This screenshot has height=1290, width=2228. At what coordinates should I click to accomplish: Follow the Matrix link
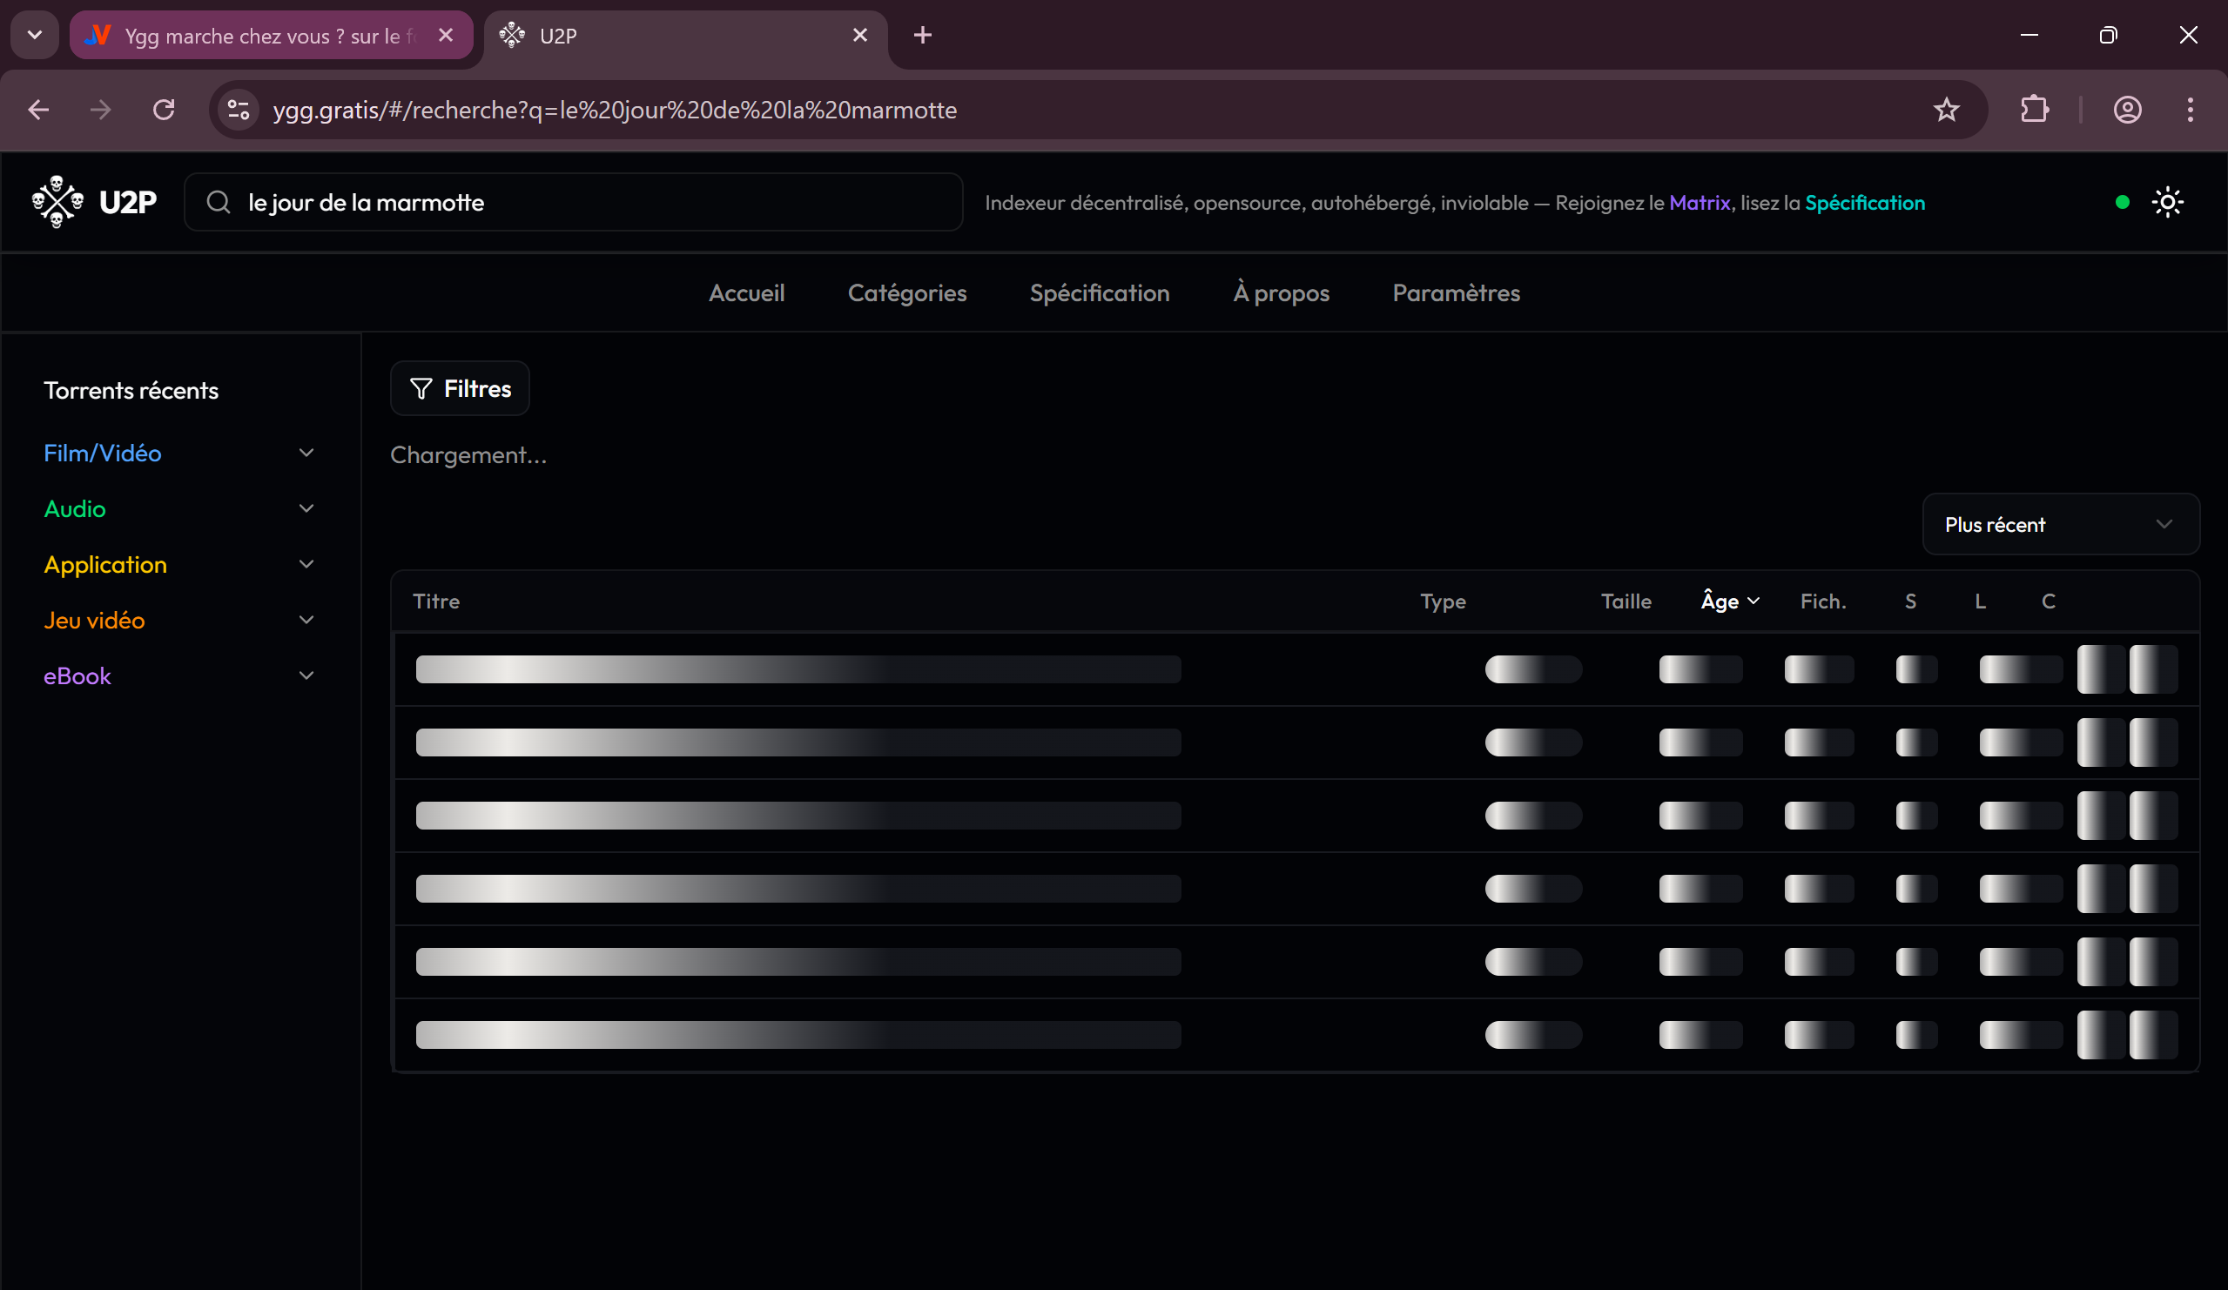[1699, 203]
